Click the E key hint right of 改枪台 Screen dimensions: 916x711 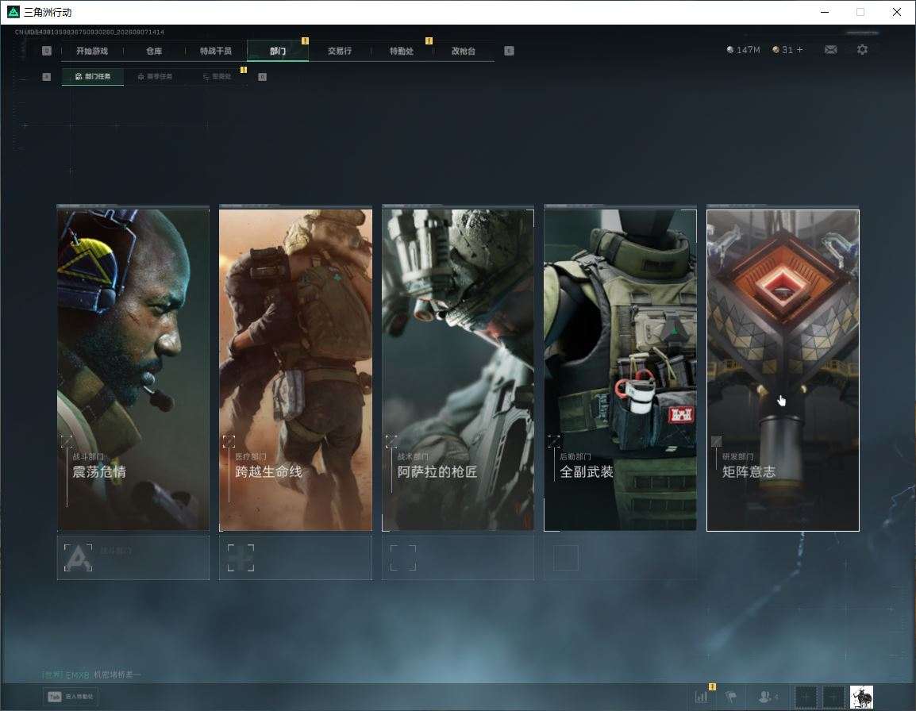point(510,51)
